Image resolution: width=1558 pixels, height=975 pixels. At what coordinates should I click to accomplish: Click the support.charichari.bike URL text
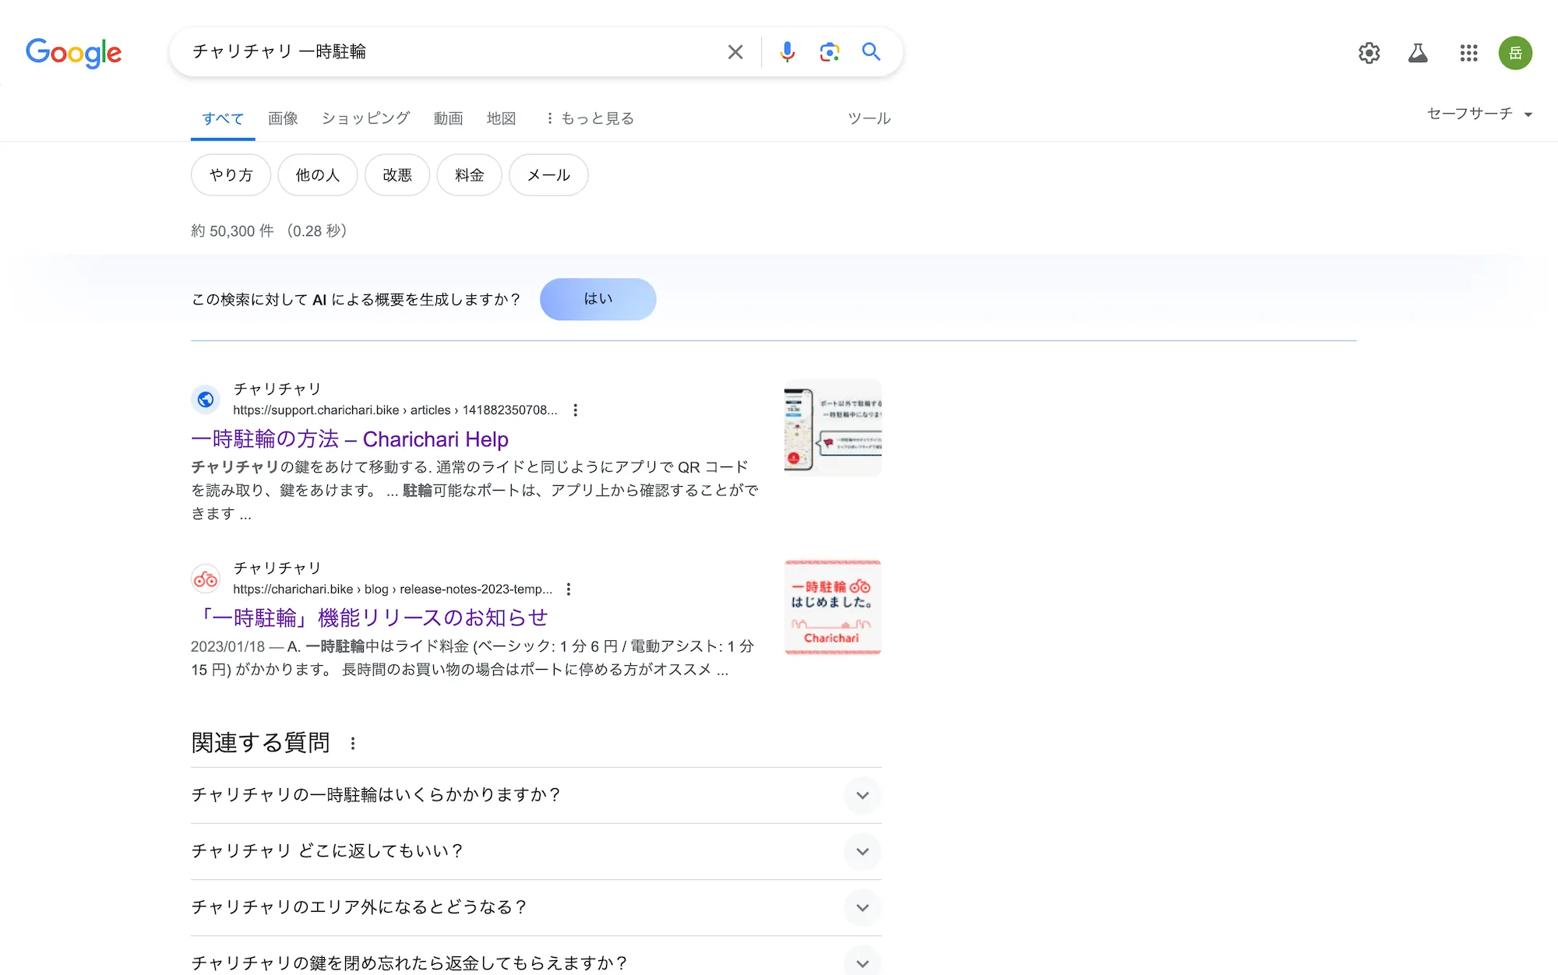(x=395, y=410)
